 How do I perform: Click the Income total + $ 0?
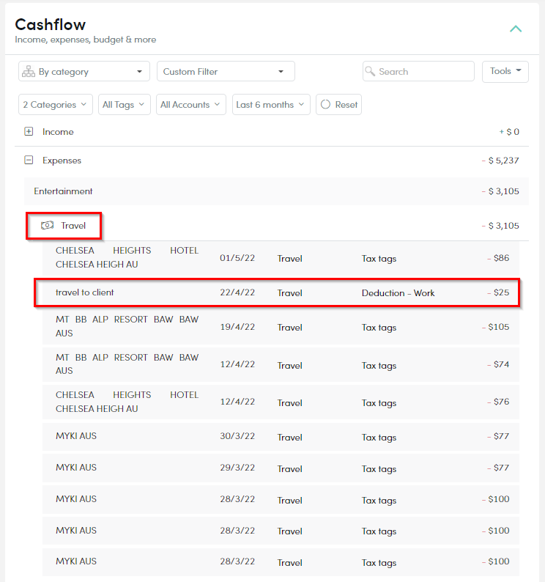point(509,132)
